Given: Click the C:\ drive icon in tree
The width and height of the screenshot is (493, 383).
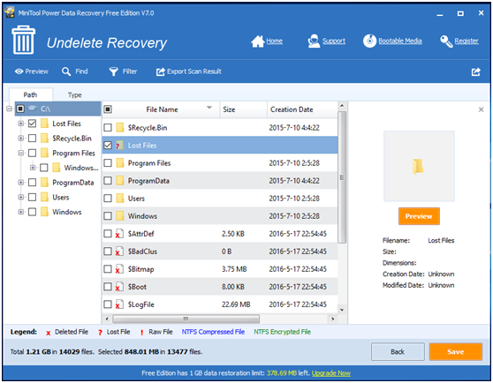Looking at the screenshot, I should click(x=33, y=109).
